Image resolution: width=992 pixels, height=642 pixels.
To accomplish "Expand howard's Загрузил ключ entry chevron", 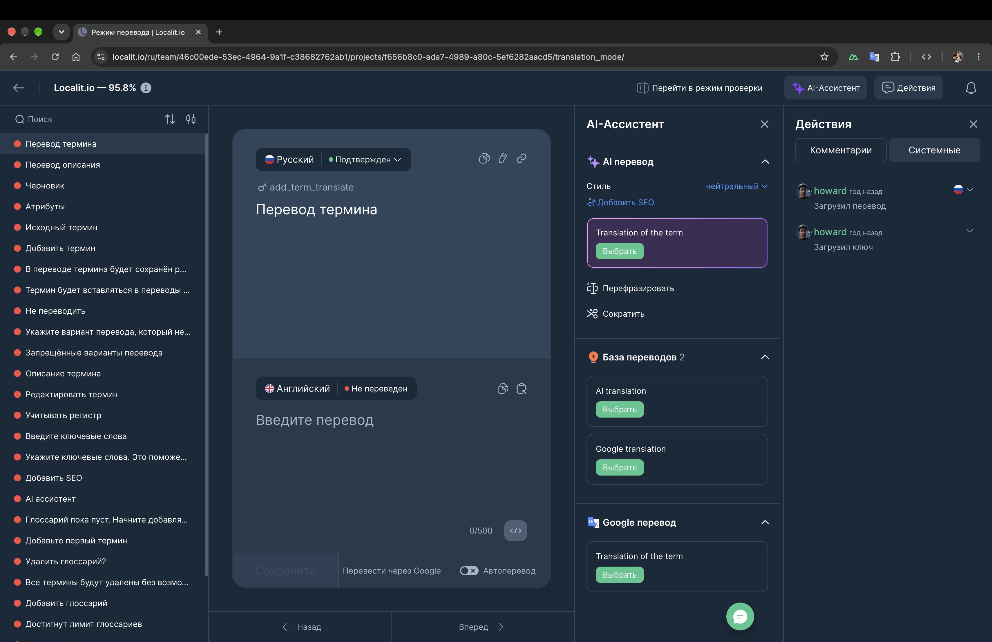I will coord(970,231).
